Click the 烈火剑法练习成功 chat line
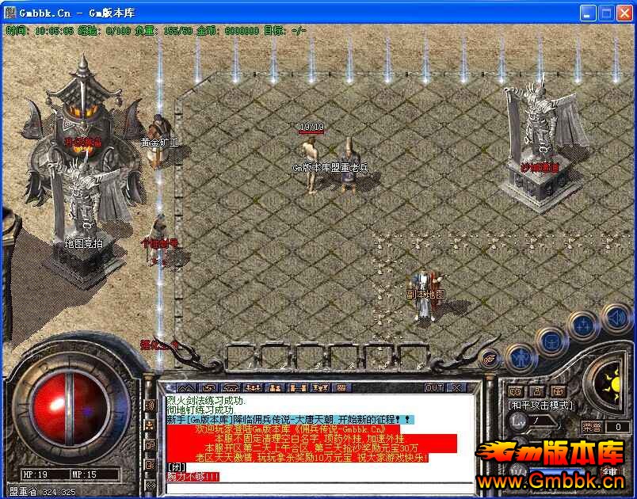 (x=206, y=401)
